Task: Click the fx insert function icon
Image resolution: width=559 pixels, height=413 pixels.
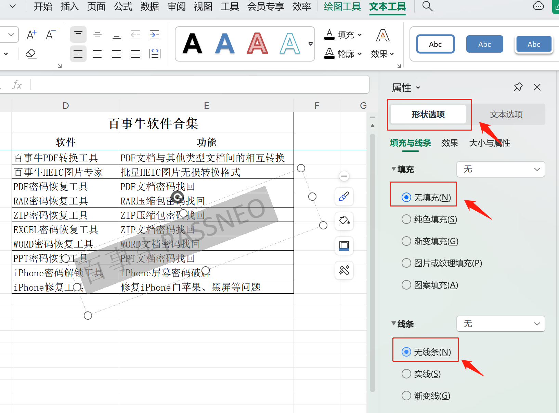Action: tap(17, 84)
